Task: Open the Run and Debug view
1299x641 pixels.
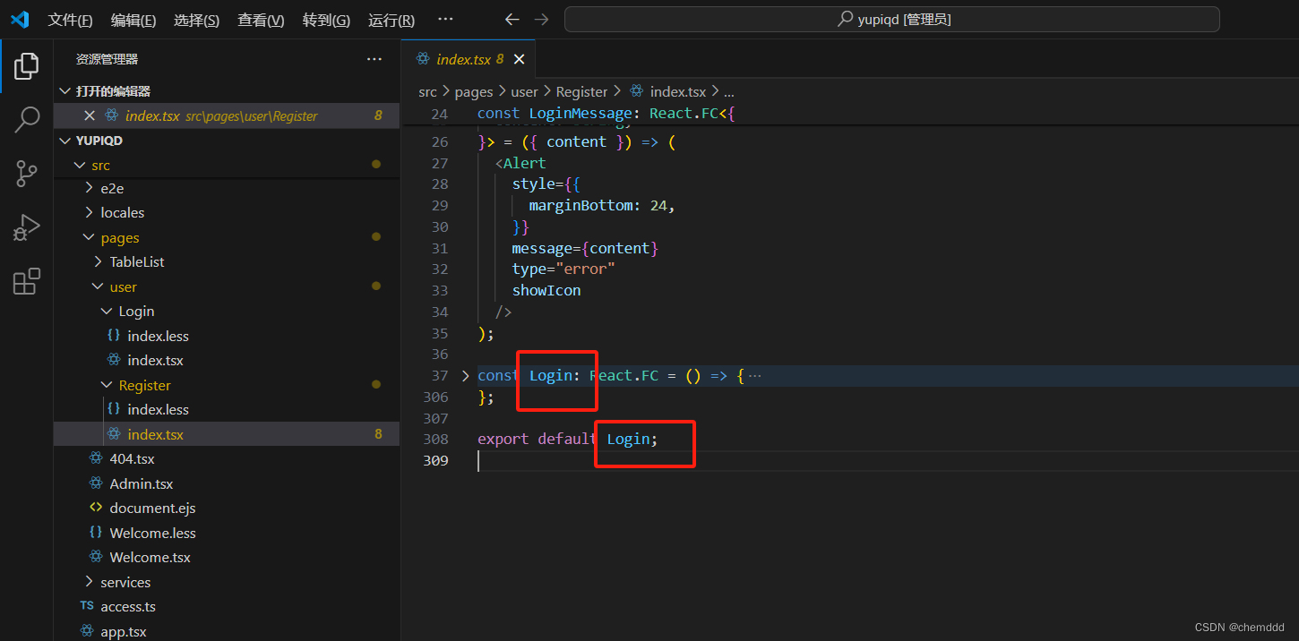Action: pos(27,227)
